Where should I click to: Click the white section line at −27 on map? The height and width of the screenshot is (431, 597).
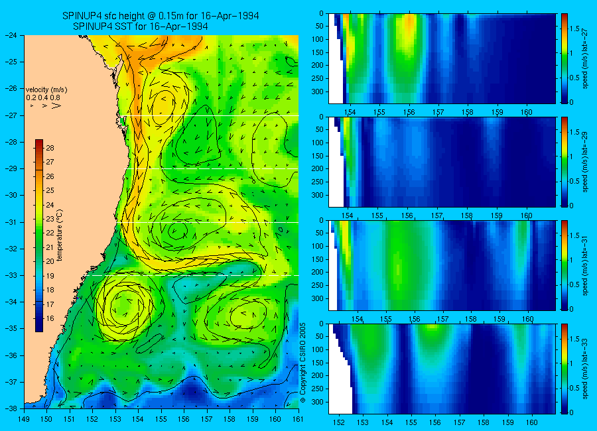pyautogui.click(x=213, y=116)
